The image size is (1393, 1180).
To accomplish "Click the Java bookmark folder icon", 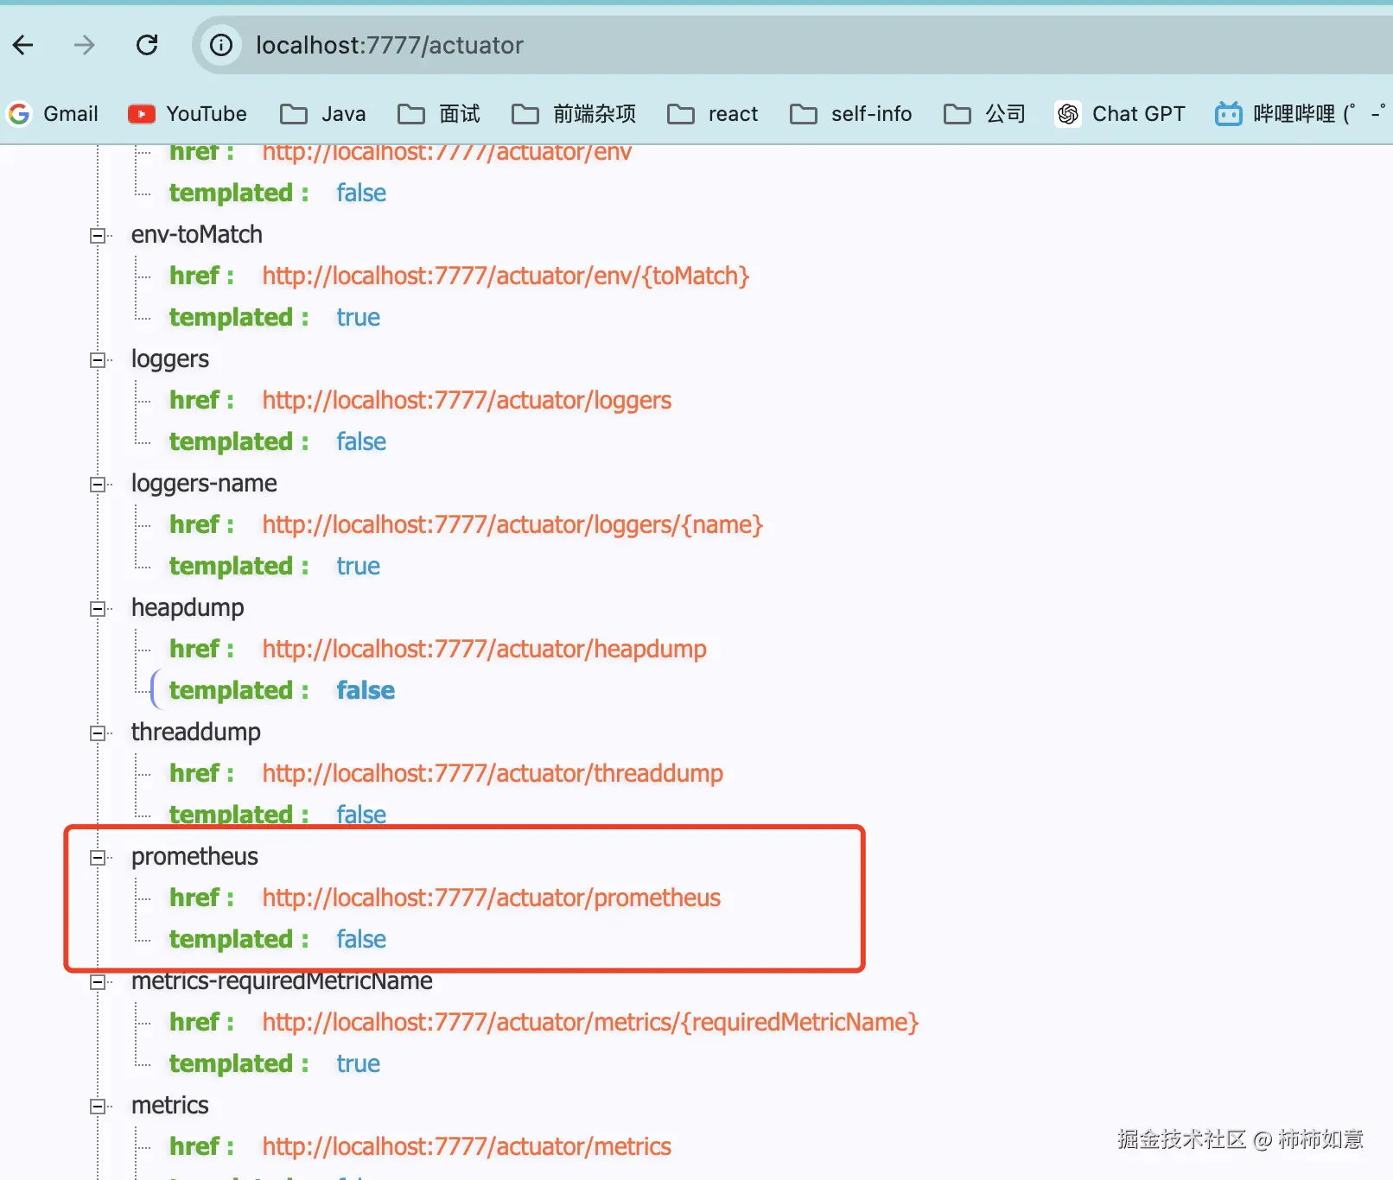I will pos(294,113).
